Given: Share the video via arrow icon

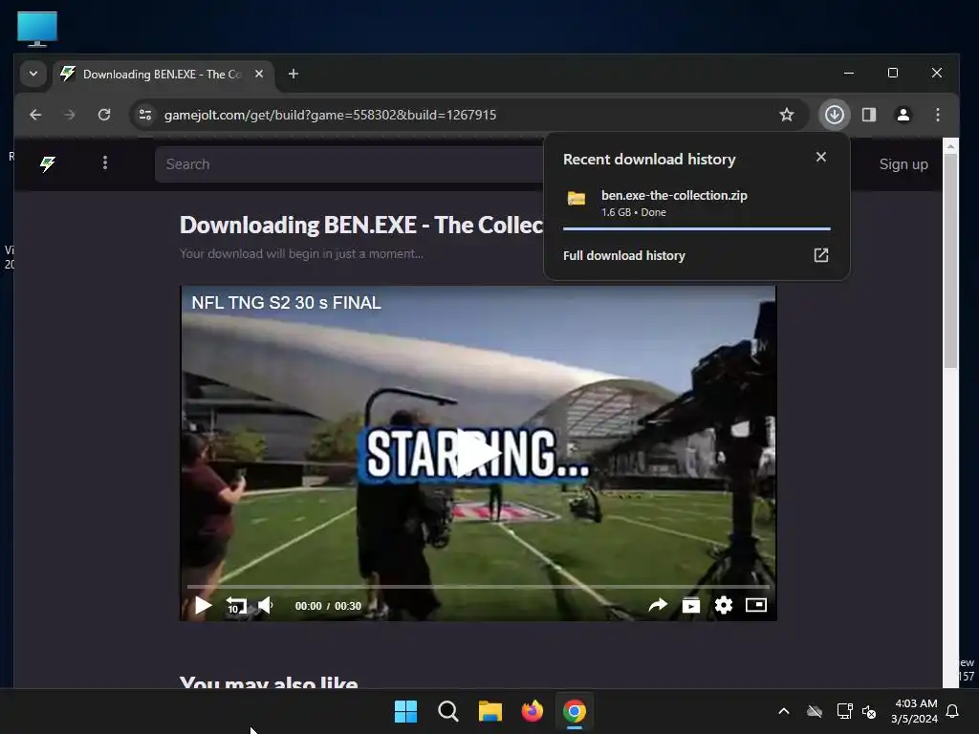Looking at the screenshot, I should 658,605.
